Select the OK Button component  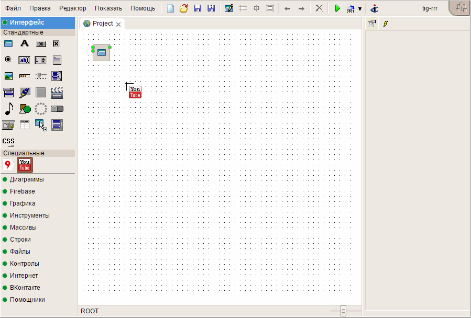41,44
